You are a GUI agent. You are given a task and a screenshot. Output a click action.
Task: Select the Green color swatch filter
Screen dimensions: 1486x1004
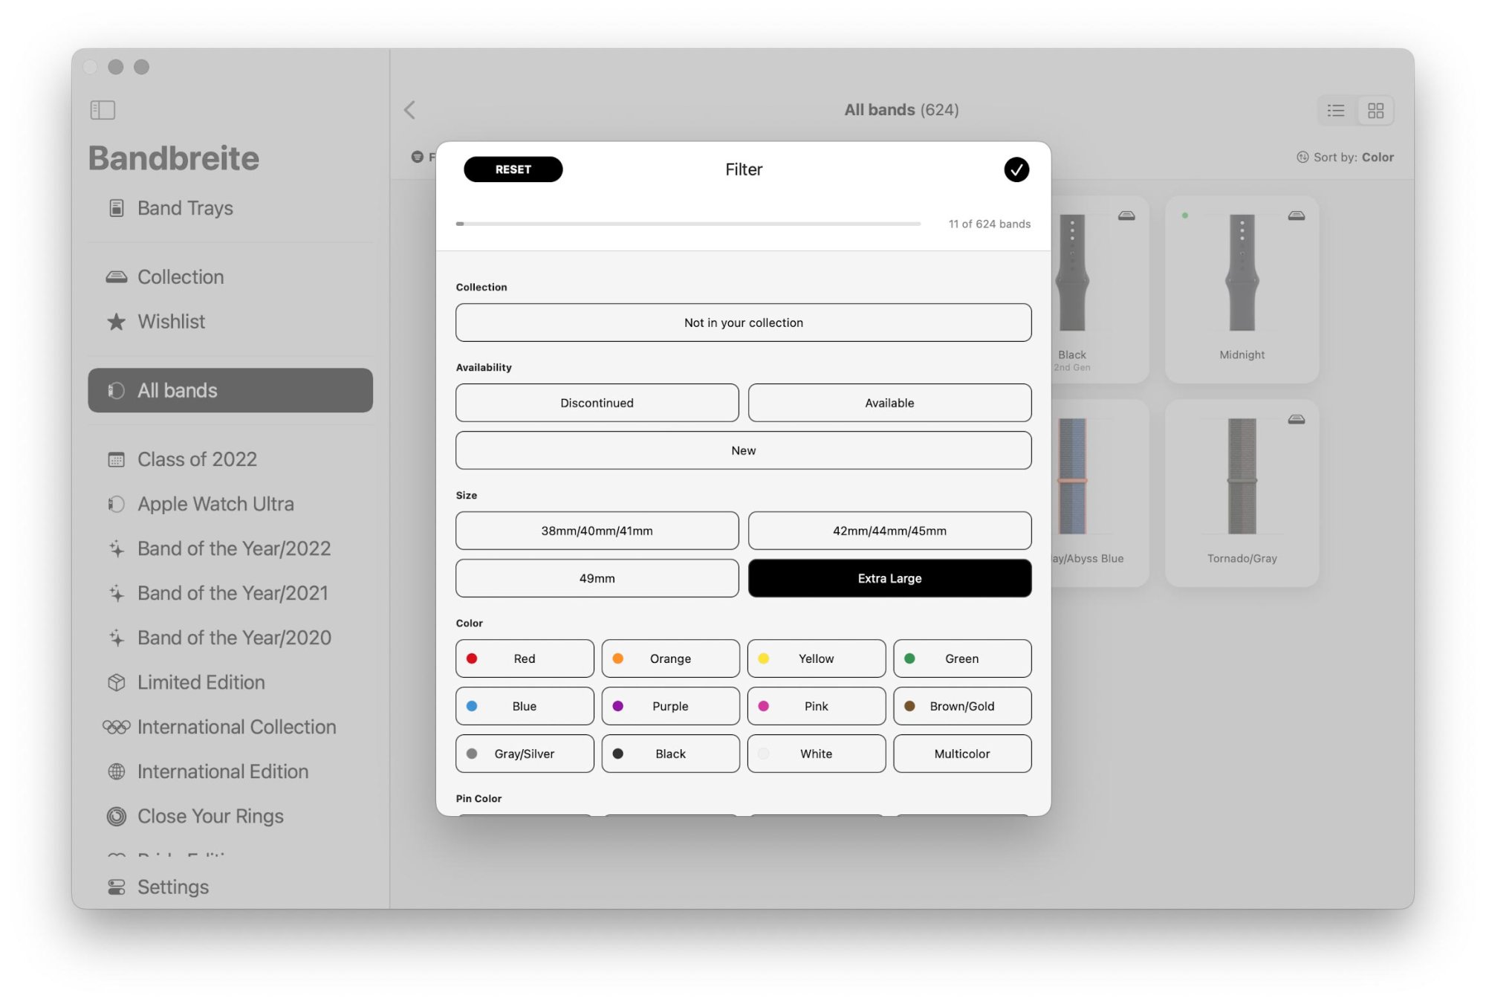(962, 658)
